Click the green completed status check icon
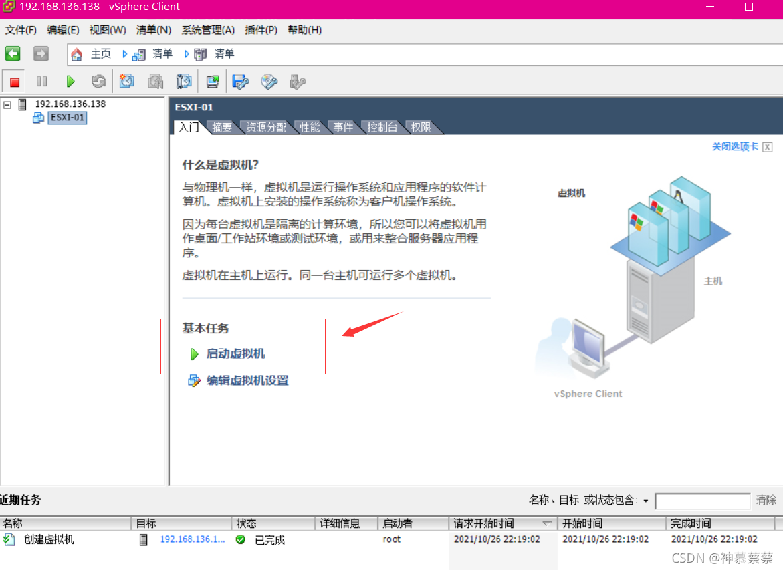 (x=241, y=539)
